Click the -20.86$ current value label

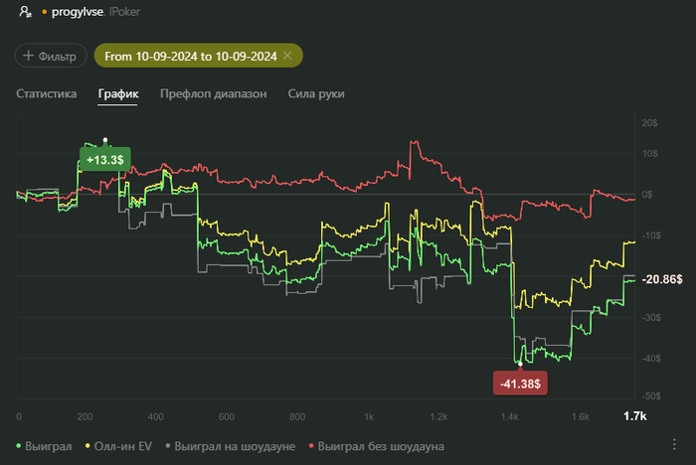tap(663, 279)
